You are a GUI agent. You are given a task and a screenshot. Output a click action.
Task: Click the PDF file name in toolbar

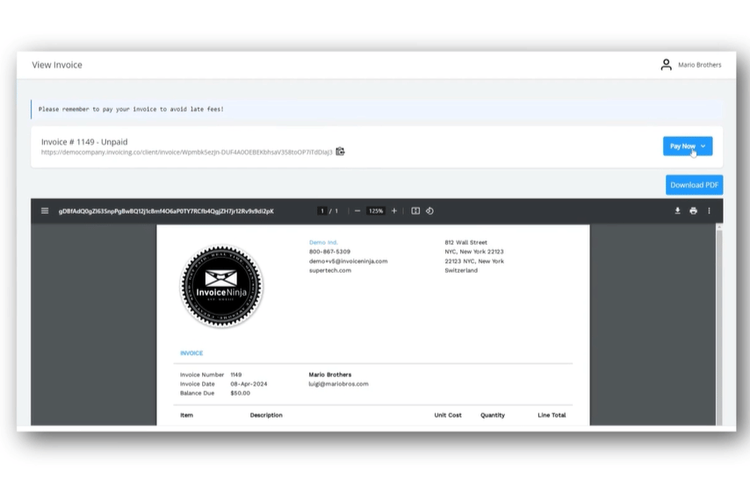click(x=166, y=211)
